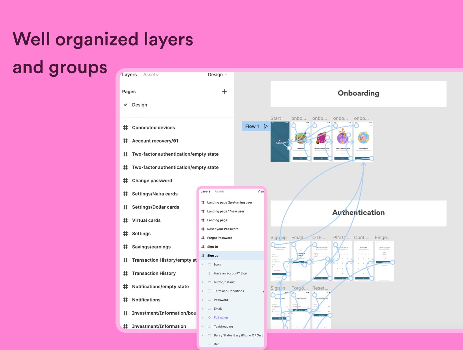Click the line icon beside Bar layer
The image size is (463, 350).
coord(210,344)
